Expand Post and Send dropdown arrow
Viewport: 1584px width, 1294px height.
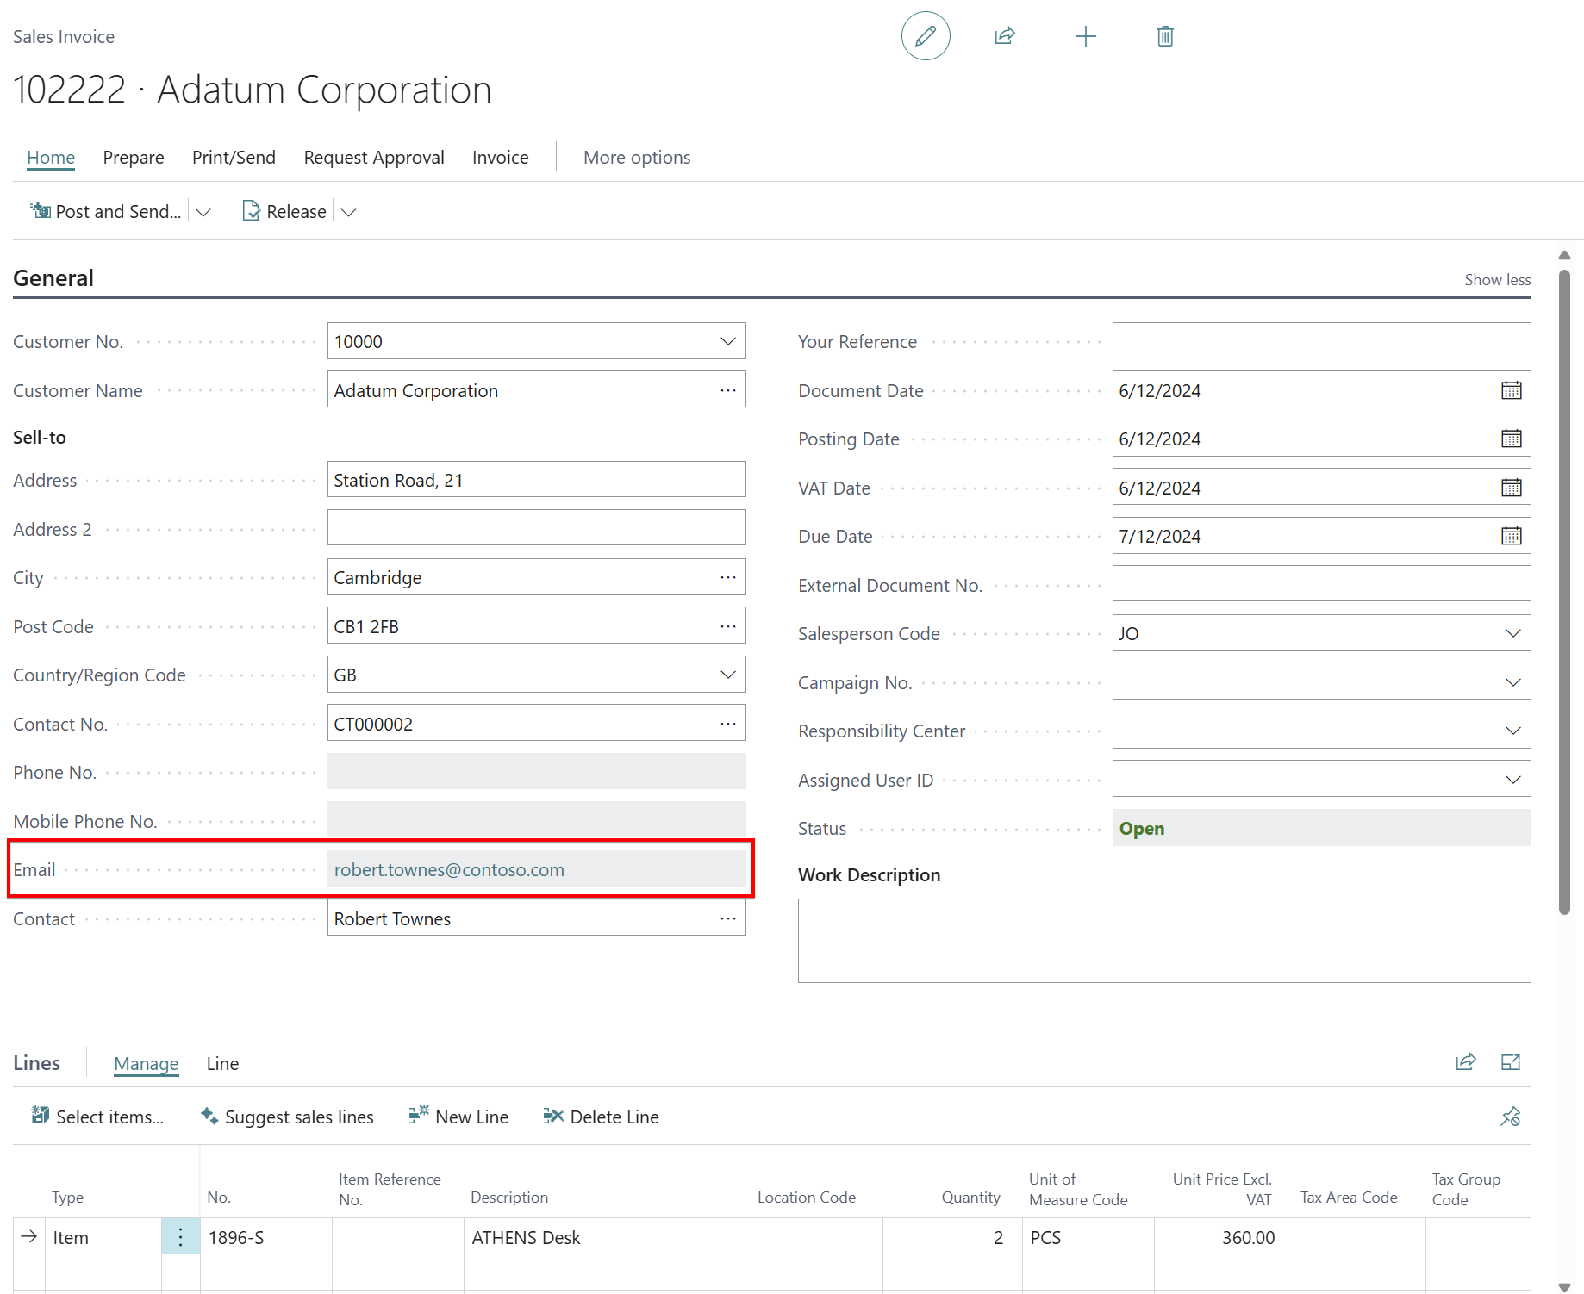click(x=203, y=212)
